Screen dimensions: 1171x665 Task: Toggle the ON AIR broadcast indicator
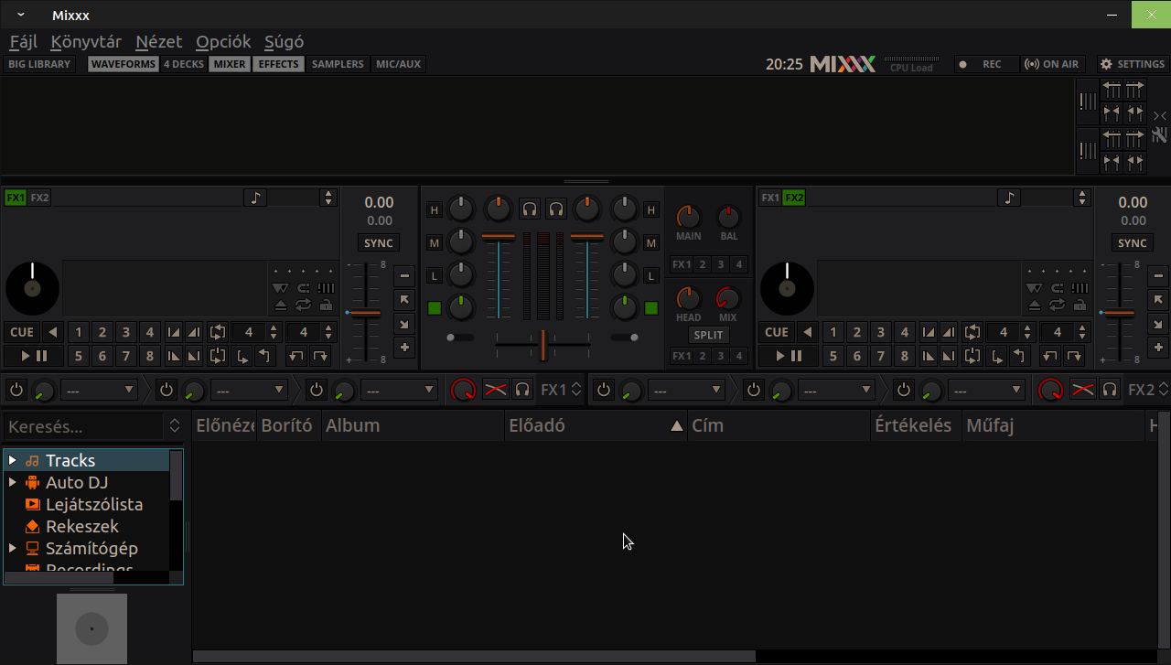coord(1052,63)
